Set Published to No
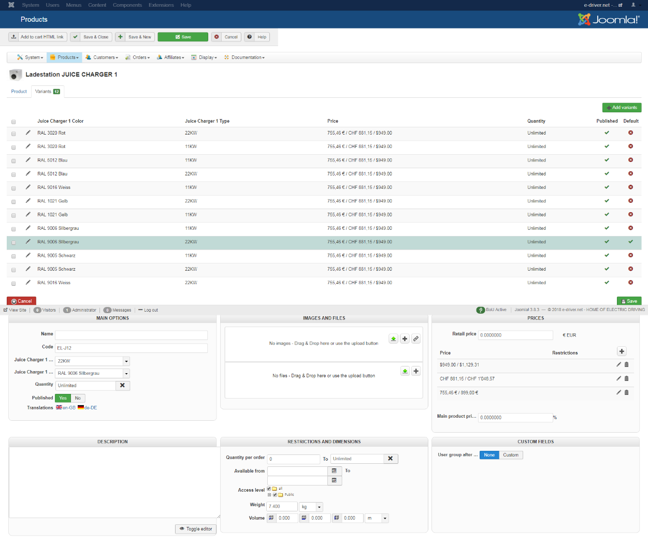 click(x=78, y=398)
